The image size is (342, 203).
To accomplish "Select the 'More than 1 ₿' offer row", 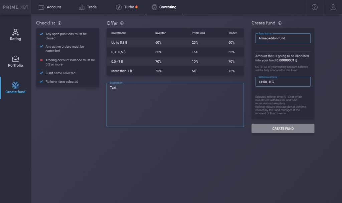I will tap(175, 71).
